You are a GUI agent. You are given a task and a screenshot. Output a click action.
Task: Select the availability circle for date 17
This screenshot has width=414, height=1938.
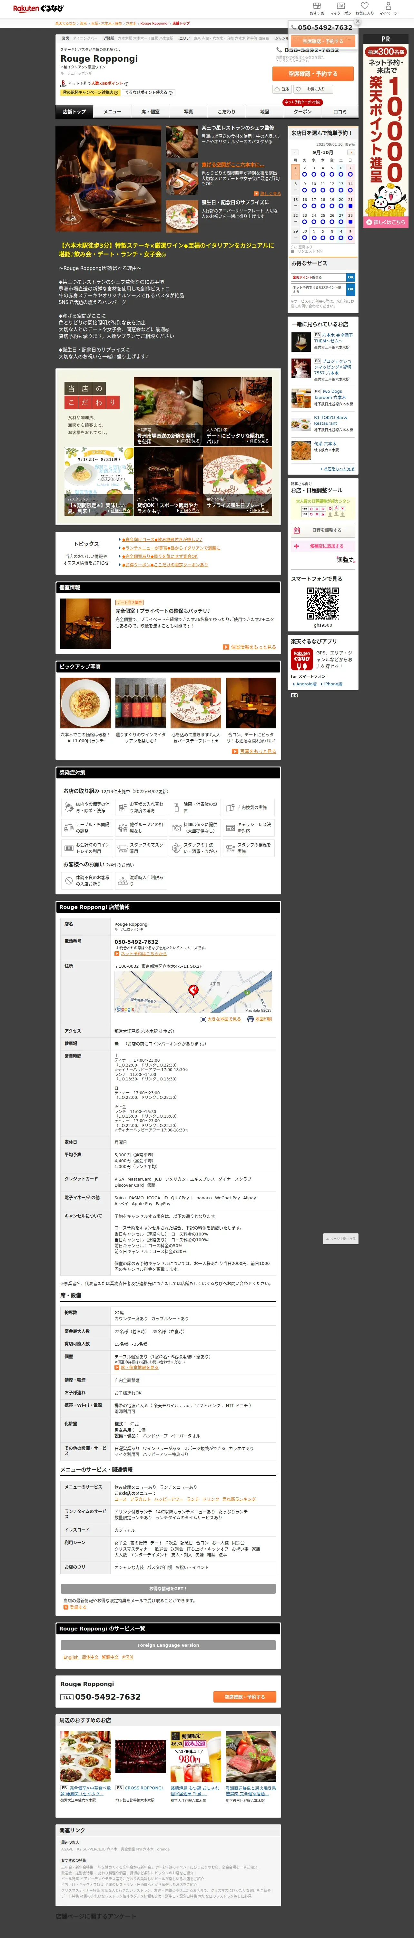tap(313, 205)
